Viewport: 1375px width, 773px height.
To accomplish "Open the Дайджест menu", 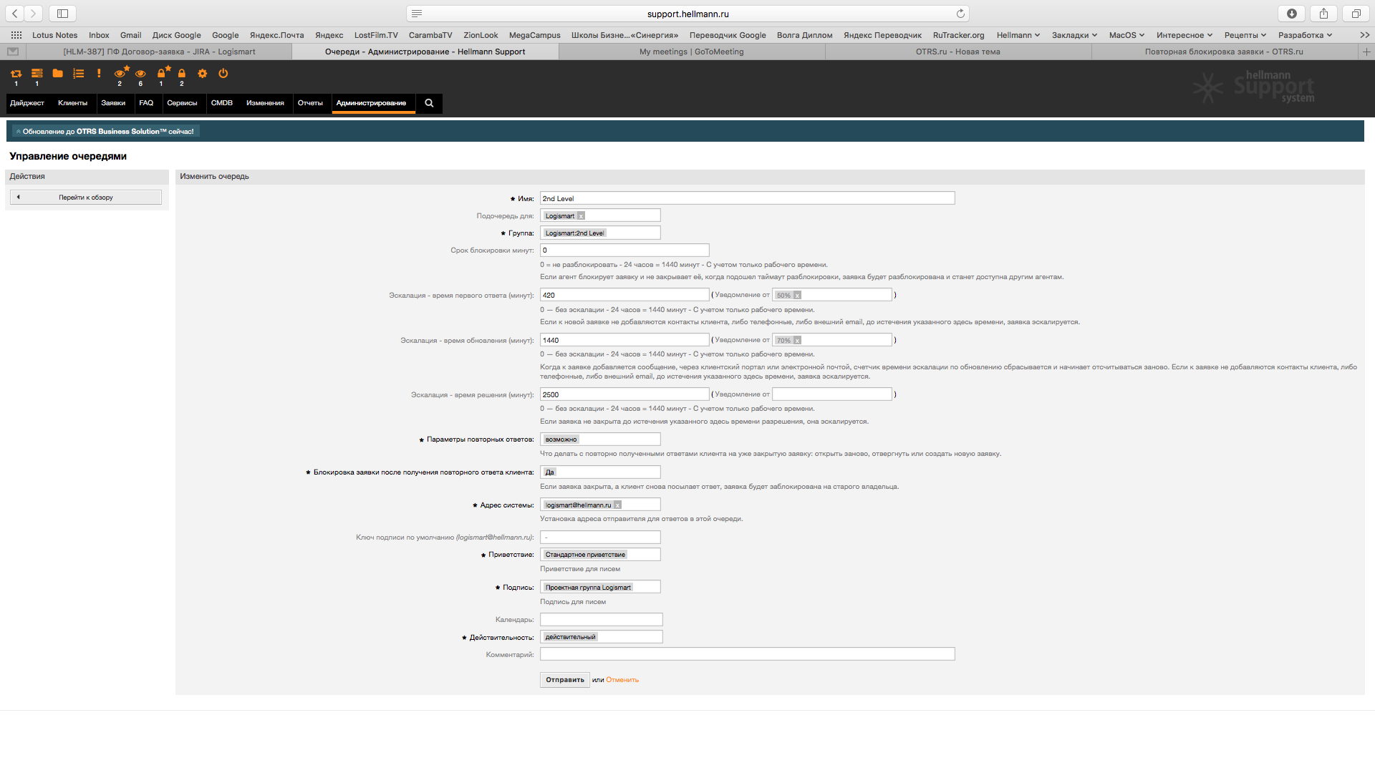I will (x=27, y=103).
